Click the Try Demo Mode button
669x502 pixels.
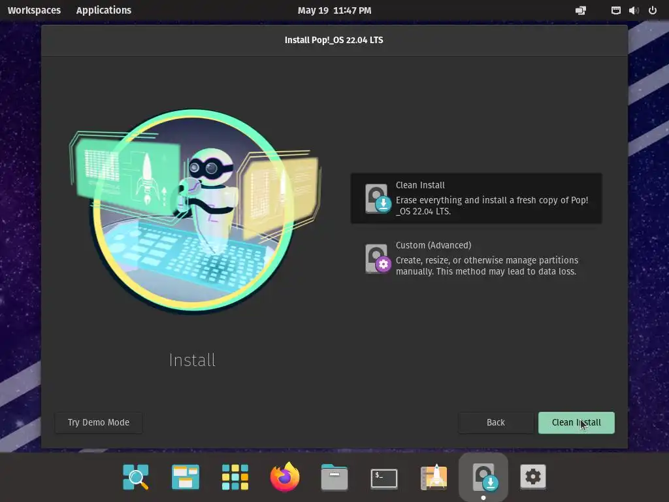click(x=99, y=423)
